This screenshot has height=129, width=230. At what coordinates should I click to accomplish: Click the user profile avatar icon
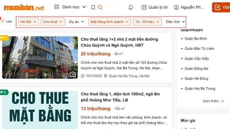[x=176, y=7]
